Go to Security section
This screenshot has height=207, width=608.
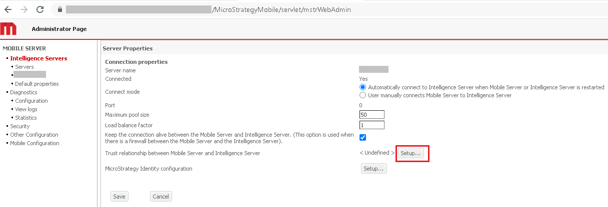(20, 126)
